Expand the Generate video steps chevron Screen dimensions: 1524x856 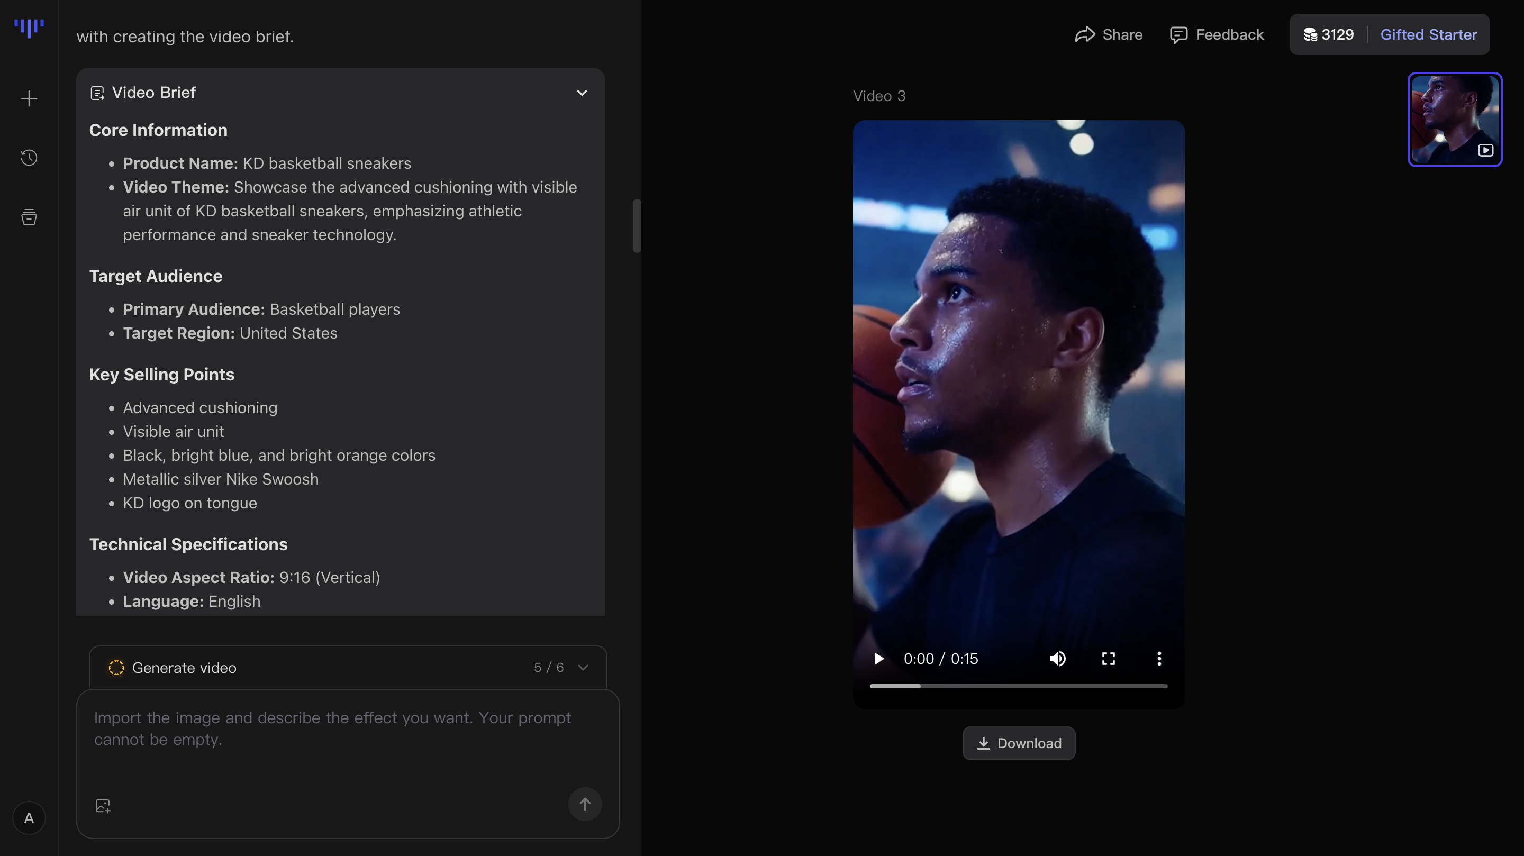[583, 668]
